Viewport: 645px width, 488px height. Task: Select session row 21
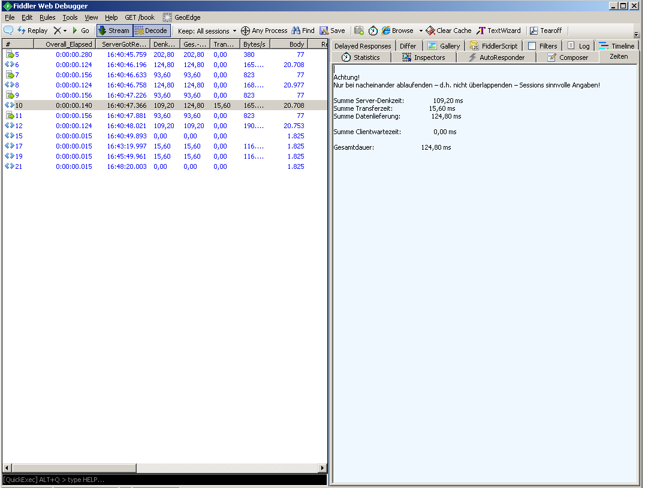(164, 166)
